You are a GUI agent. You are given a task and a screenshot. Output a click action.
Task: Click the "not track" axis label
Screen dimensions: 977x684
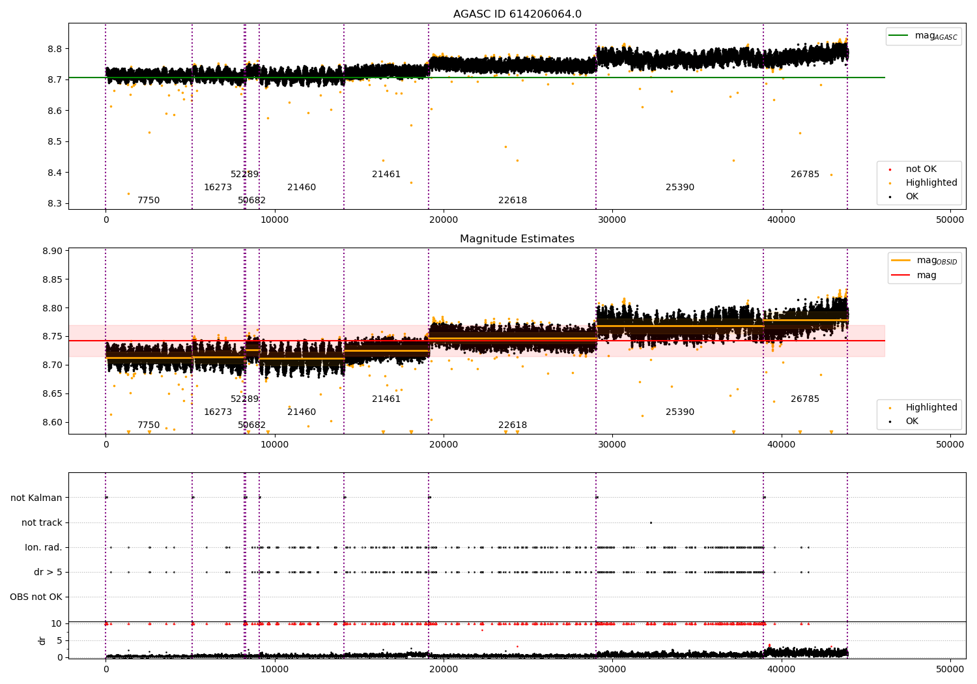coord(42,523)
